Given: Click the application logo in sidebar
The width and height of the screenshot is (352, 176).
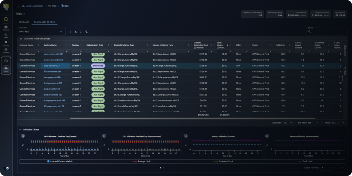Looking at the screenshot, I should point(6,7).
